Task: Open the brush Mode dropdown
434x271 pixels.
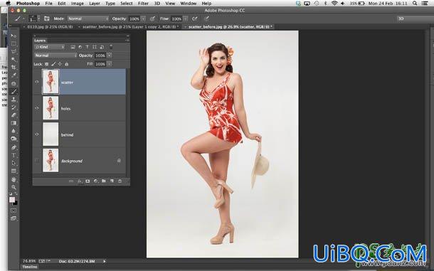Action: pos(88,18)
